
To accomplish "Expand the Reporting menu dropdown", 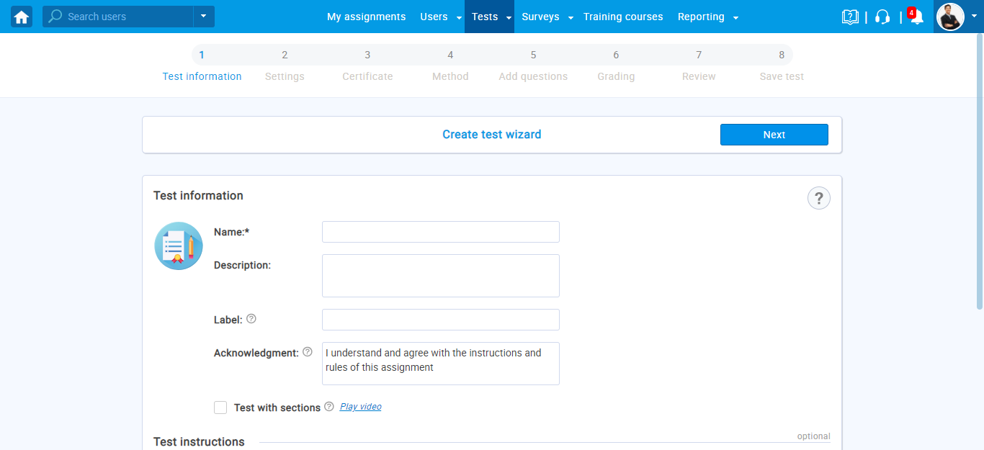I will point(735,17).
